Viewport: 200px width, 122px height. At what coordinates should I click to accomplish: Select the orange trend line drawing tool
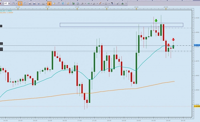(100, 4)
